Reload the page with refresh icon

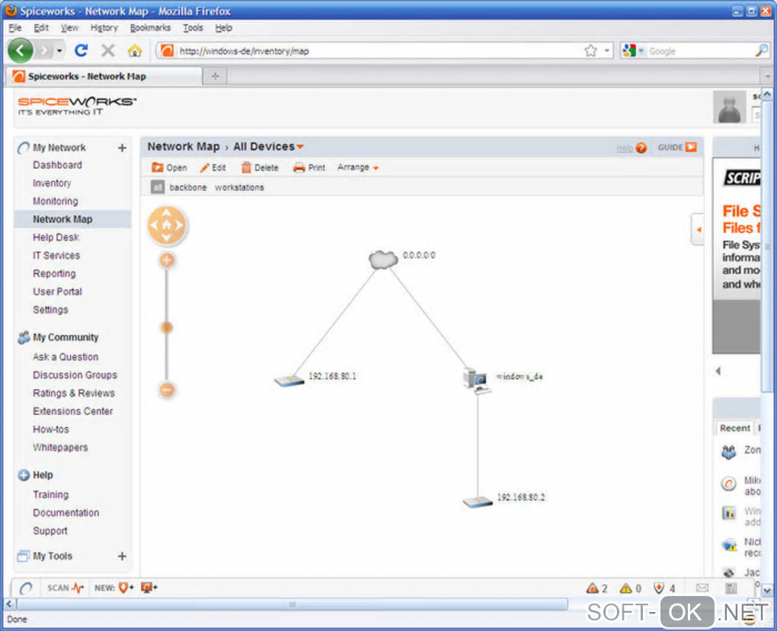point(82,50)
